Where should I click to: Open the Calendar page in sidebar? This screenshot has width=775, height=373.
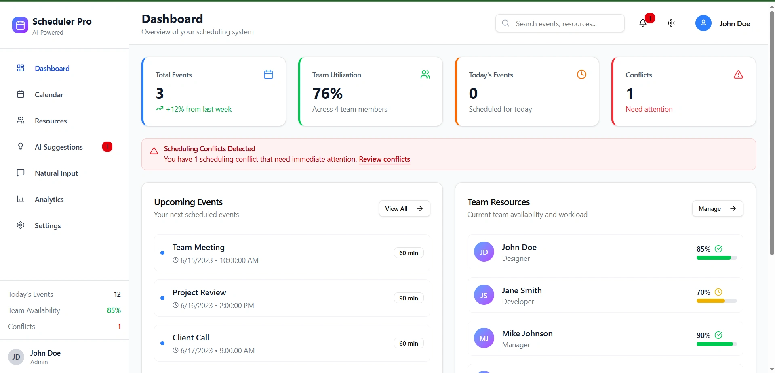point(49,95)
